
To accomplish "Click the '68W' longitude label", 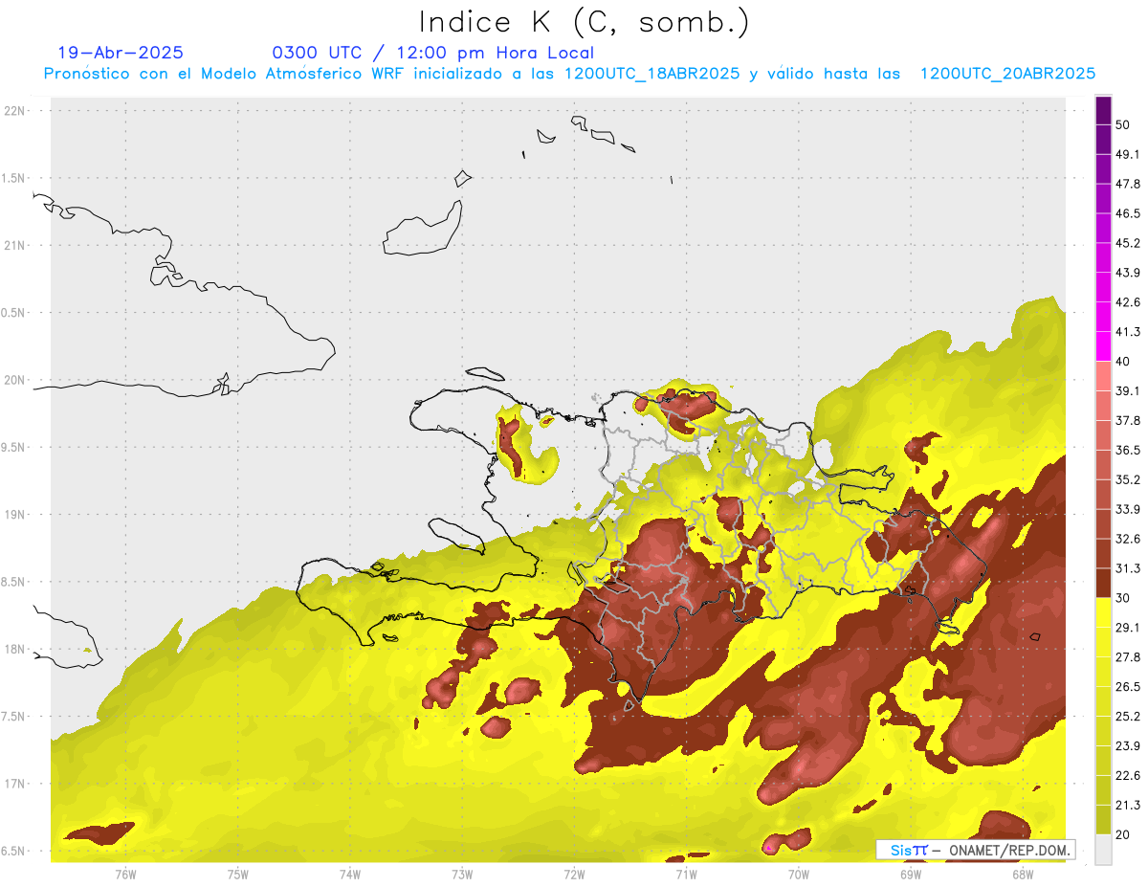I will point(1023,874).
